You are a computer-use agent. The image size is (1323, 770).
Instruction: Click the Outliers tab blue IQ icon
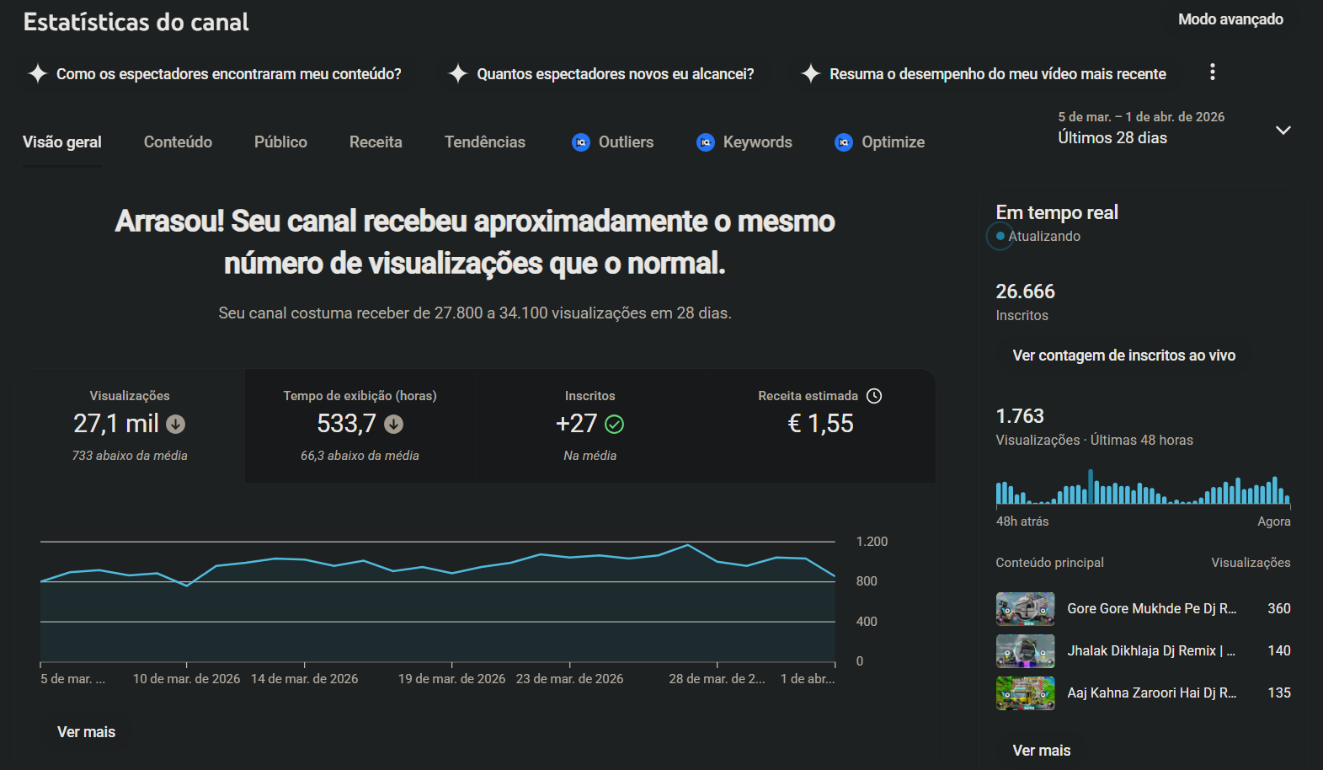(x=581, y=142)
